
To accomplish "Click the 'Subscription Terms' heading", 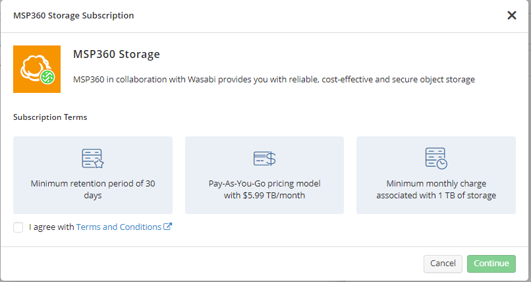I will pos(50,117).
